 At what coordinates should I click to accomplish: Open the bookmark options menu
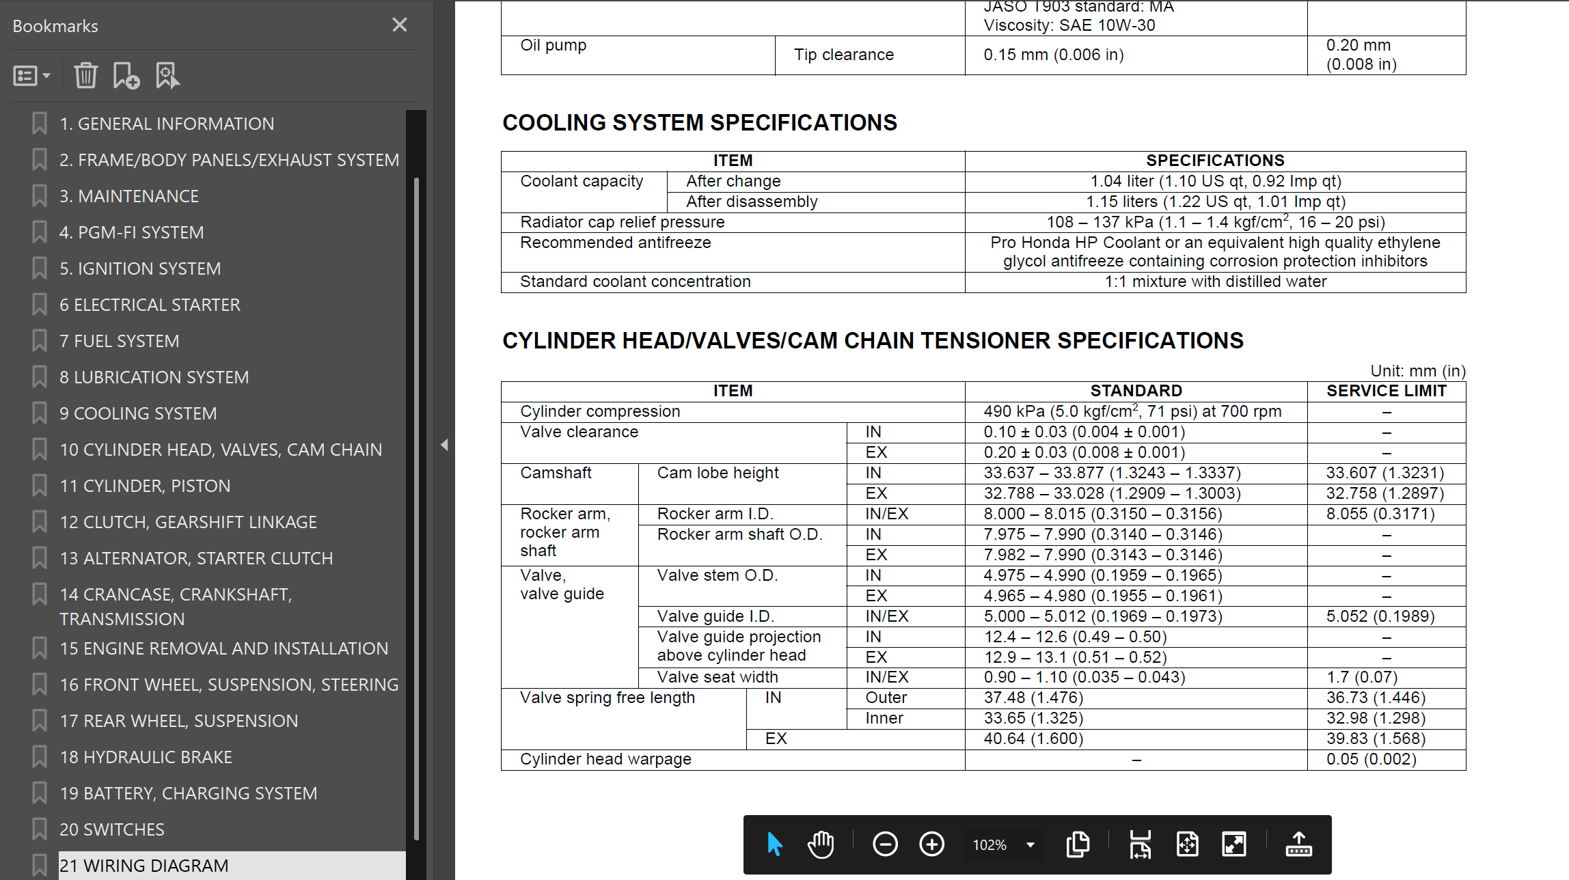(31, 75)
